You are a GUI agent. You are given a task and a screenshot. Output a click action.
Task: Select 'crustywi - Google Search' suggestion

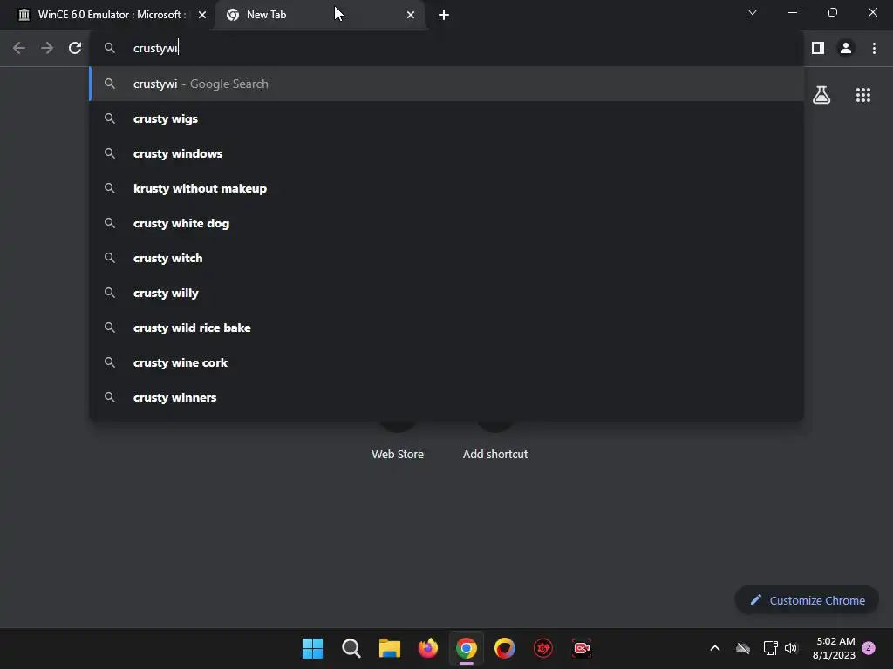point(446,84)
